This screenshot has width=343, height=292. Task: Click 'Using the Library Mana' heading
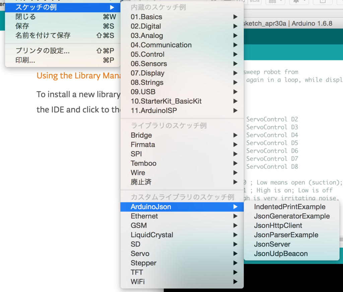[x=78, y=76]
